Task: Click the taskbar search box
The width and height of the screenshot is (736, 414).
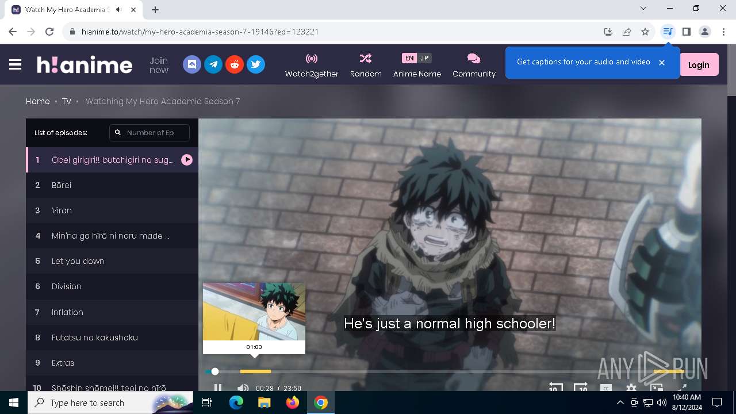Action: tap(110, 402)
